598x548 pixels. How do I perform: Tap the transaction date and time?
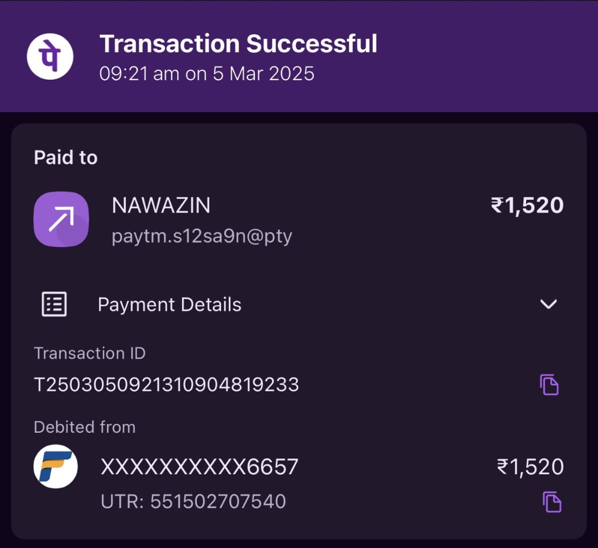coord(207,74)
